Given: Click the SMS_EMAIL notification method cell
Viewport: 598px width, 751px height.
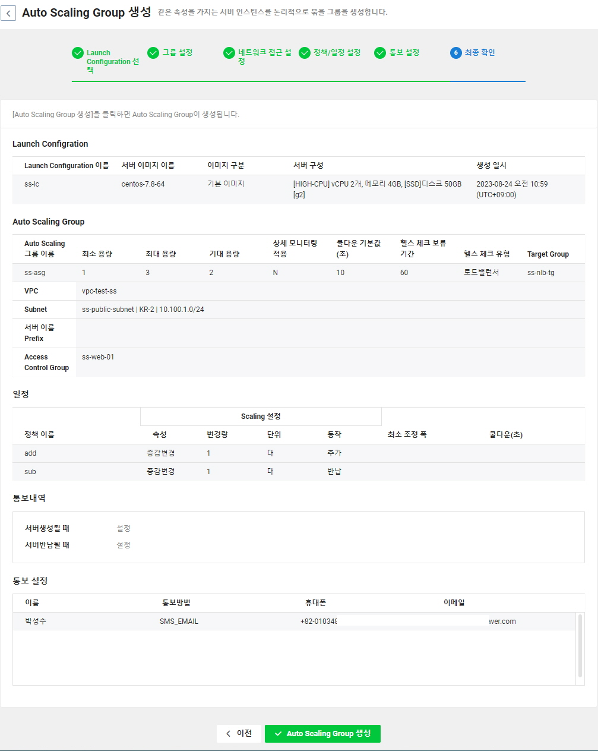Looking at the screenshot, I should pos(179,621).
